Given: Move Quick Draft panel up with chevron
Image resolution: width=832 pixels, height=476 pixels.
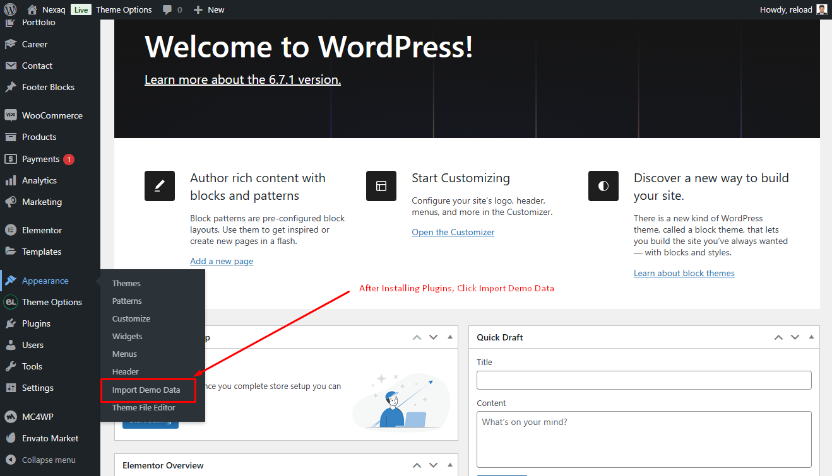Looking at the screenshot, I should point(778,337).
